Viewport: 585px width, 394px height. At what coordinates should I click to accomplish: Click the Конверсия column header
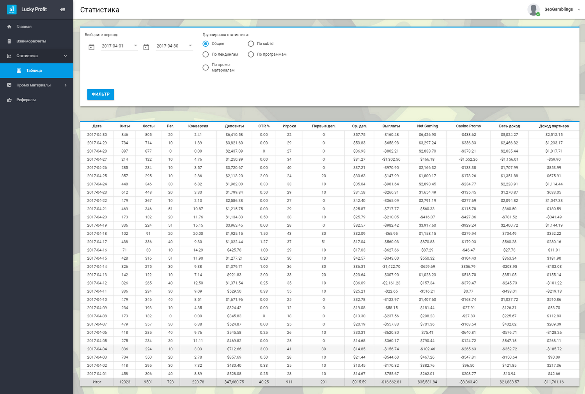point(198,126)
